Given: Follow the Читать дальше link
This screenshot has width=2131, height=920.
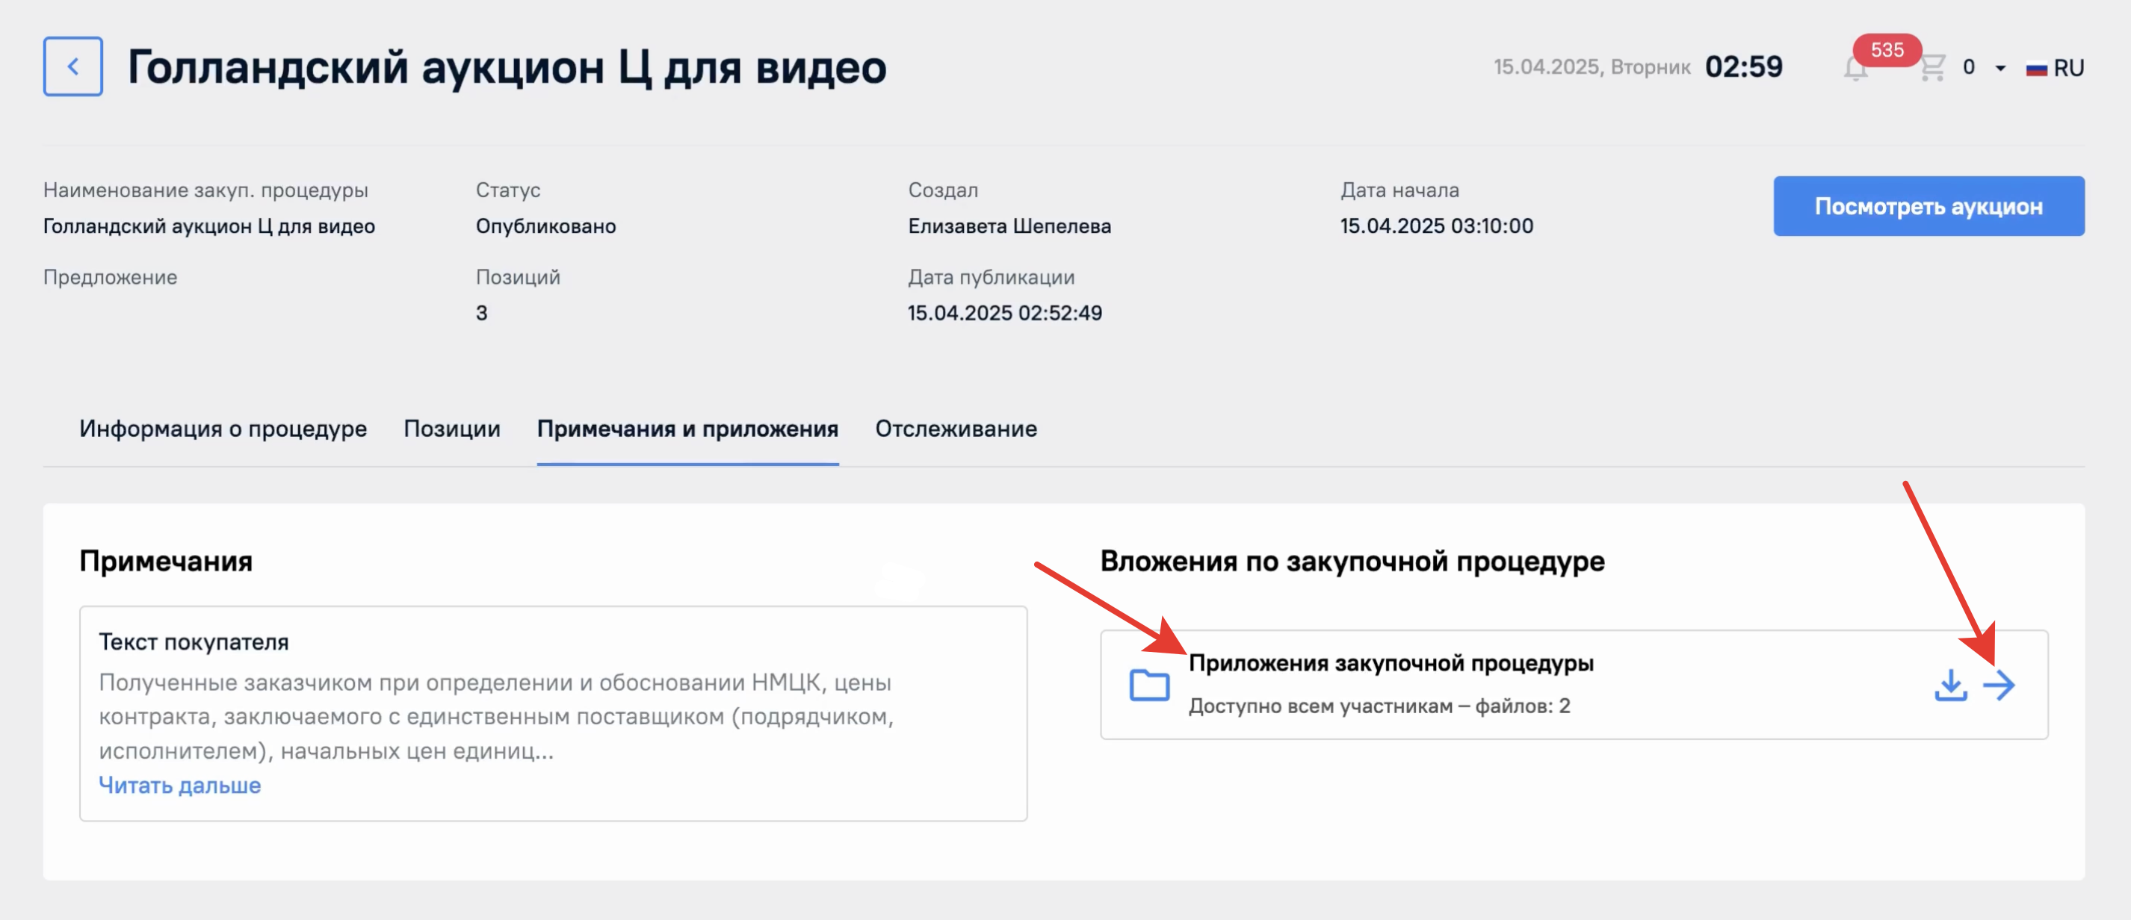Looking at the screenshot, I should coord(179,784).
